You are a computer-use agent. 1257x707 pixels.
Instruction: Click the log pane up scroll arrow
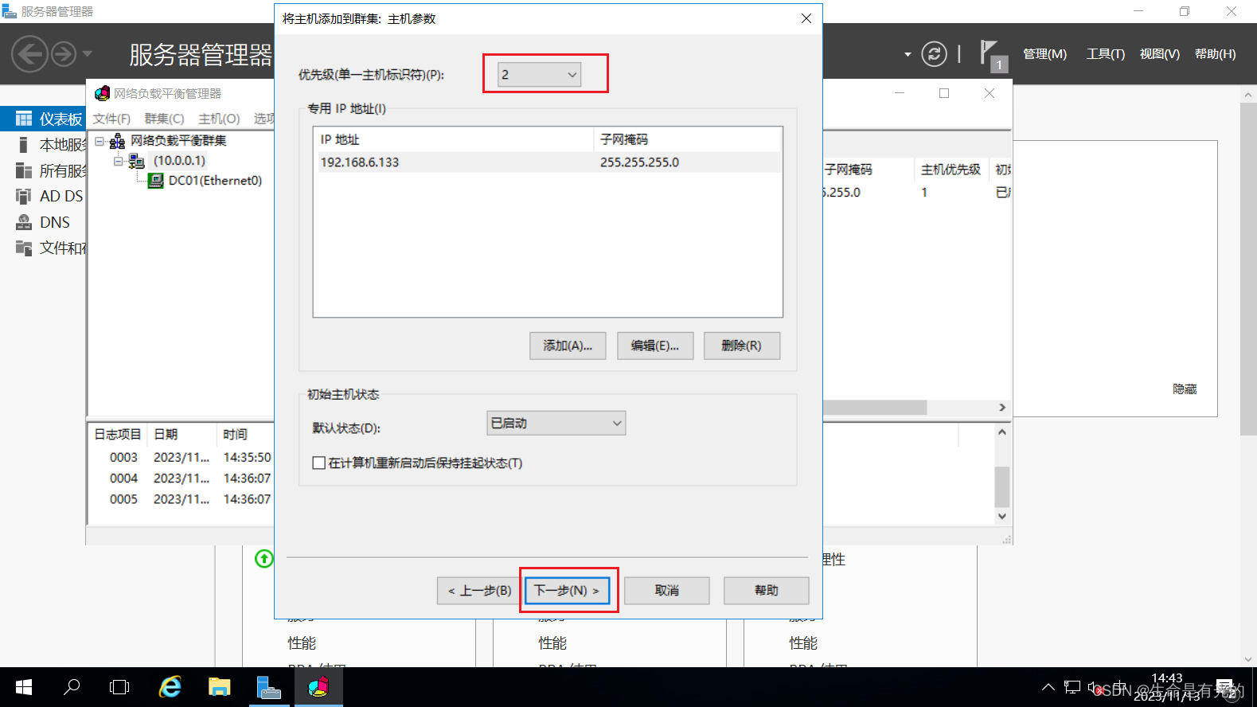[1002, 432]
